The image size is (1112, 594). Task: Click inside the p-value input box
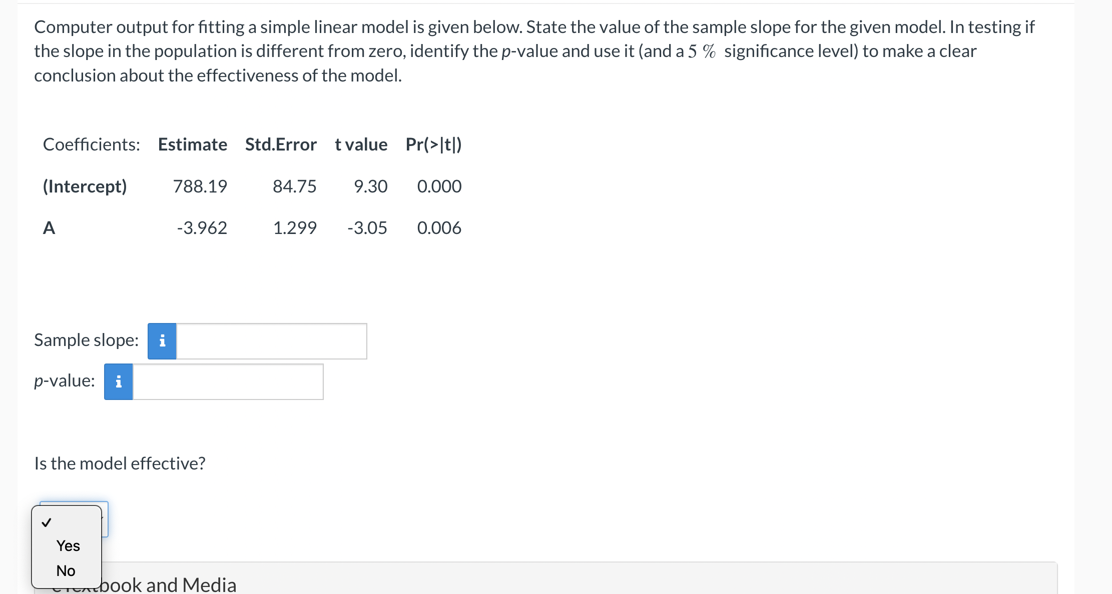tap(228, 381)
